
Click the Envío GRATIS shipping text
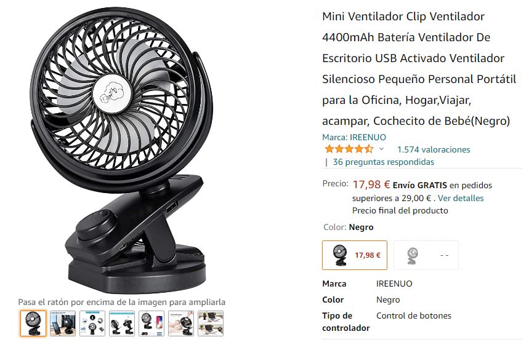click(x=420, y=185)
